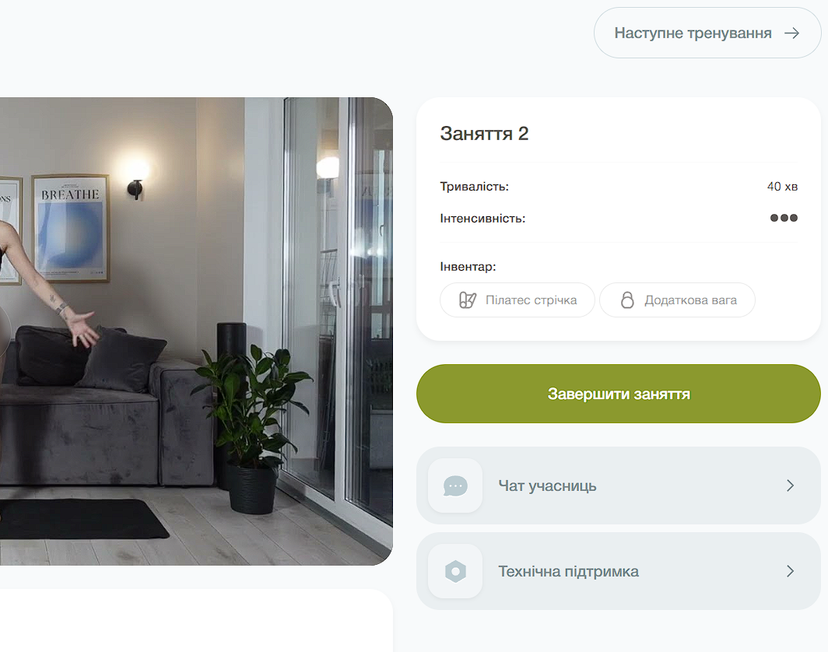828x652 pixels.
Task: Open the Технічна підтримка row
Action: (x=619, y=571)
